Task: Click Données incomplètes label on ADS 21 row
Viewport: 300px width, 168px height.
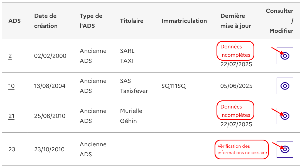Action: point(235,111)
